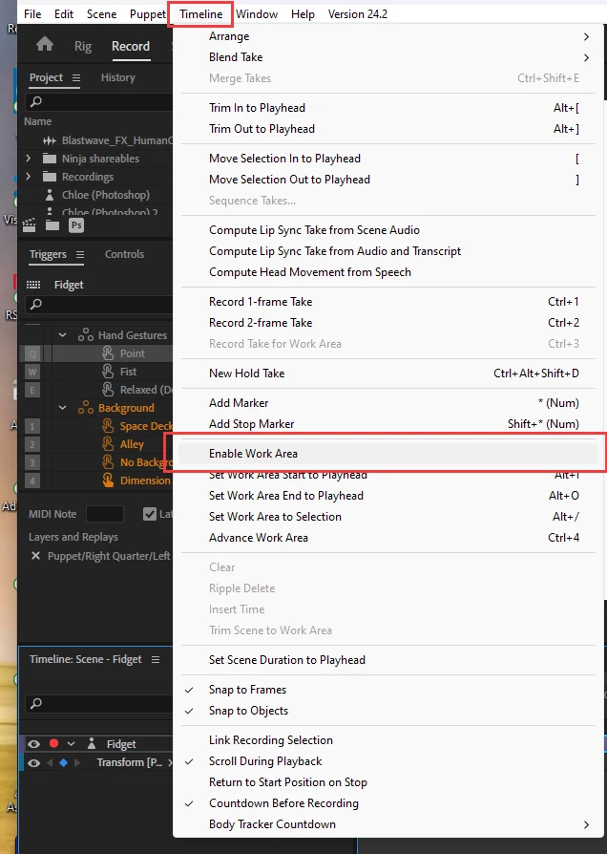Viewport: 607px width, 854px height.
Task: Choose Add Stop Marker
Action: [389, 424]
